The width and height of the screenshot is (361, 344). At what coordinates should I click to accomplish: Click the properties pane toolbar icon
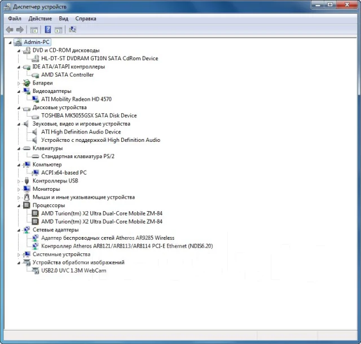pos(59,30)
